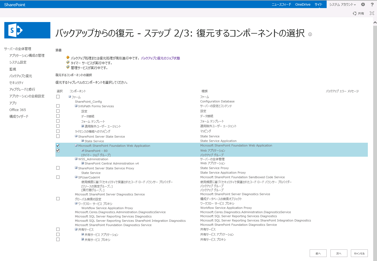The width and height of the screenshot is (377, 261).
Task: Open 構成ウィザード in the sidebar
Action: [x=19, y=117]
